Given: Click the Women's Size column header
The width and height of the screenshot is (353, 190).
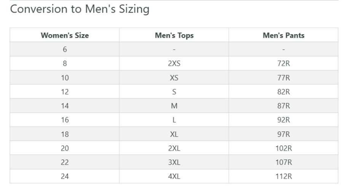Looking at the screenshot, I should coord(65,36).
